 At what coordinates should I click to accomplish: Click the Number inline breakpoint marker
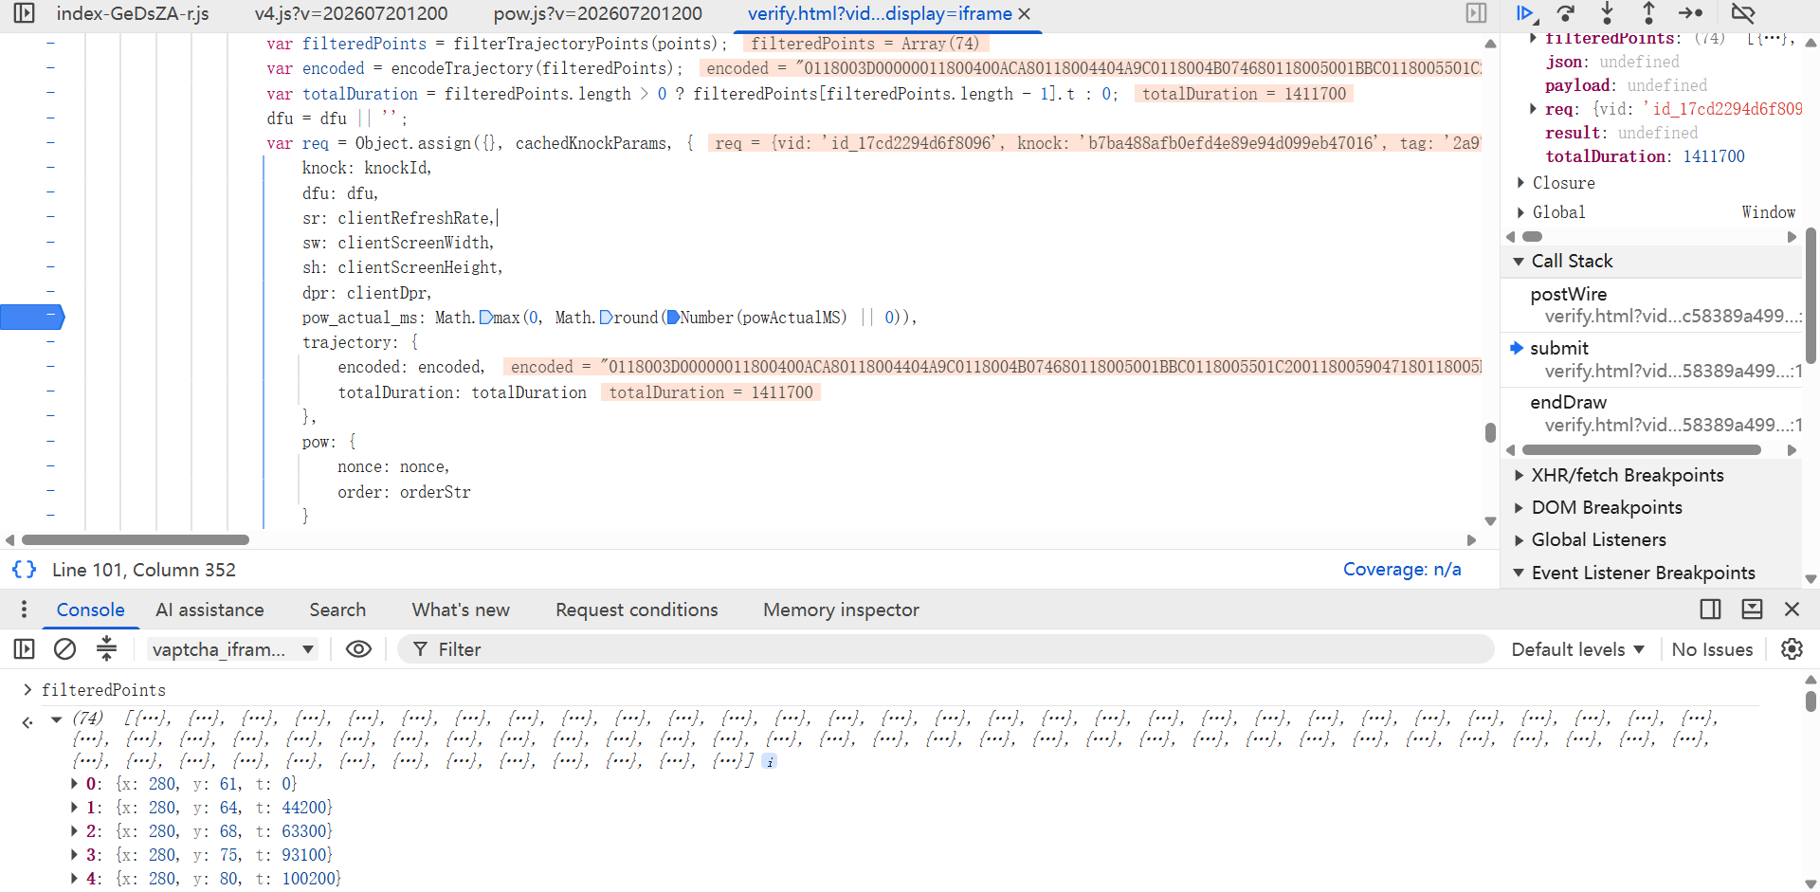673,318
